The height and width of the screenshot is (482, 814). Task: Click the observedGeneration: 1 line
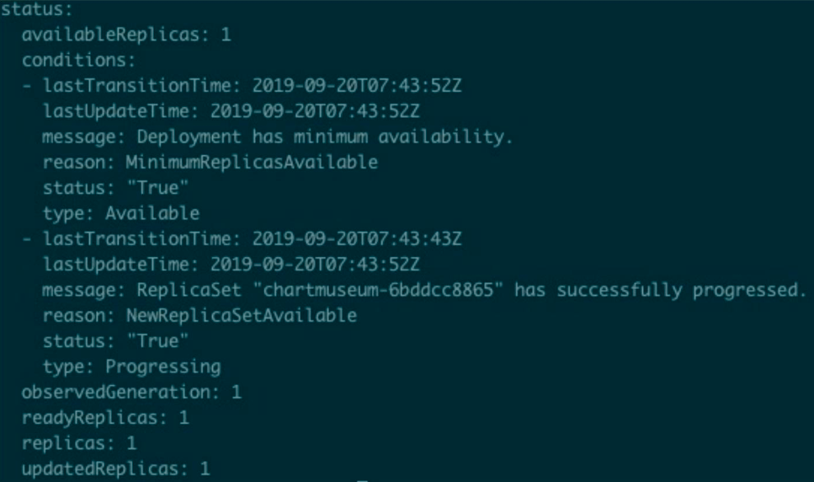pos(131,392)
